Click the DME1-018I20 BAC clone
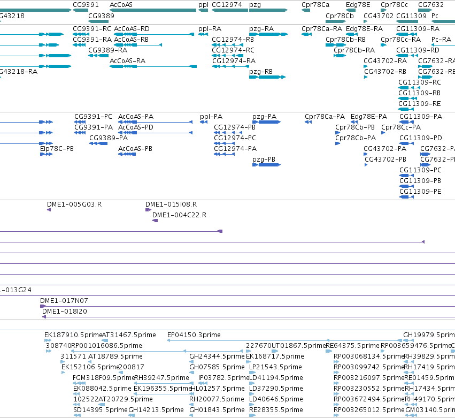Image resolution: width=455 pixels, height=418 pixels. pyautogui.click(x=249, y=317)
